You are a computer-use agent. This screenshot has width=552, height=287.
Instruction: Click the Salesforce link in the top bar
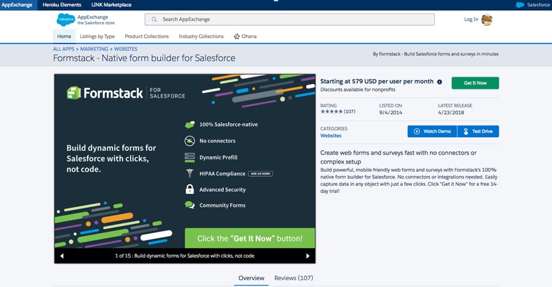[539, 5]
